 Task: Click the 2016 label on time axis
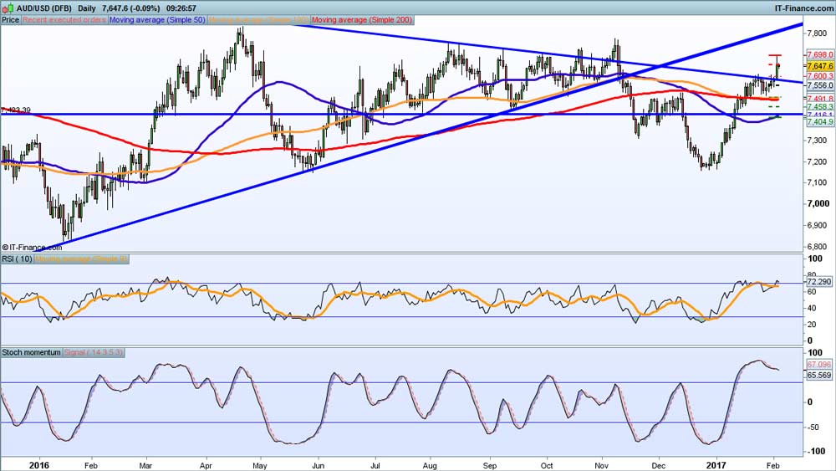point(39,465)
